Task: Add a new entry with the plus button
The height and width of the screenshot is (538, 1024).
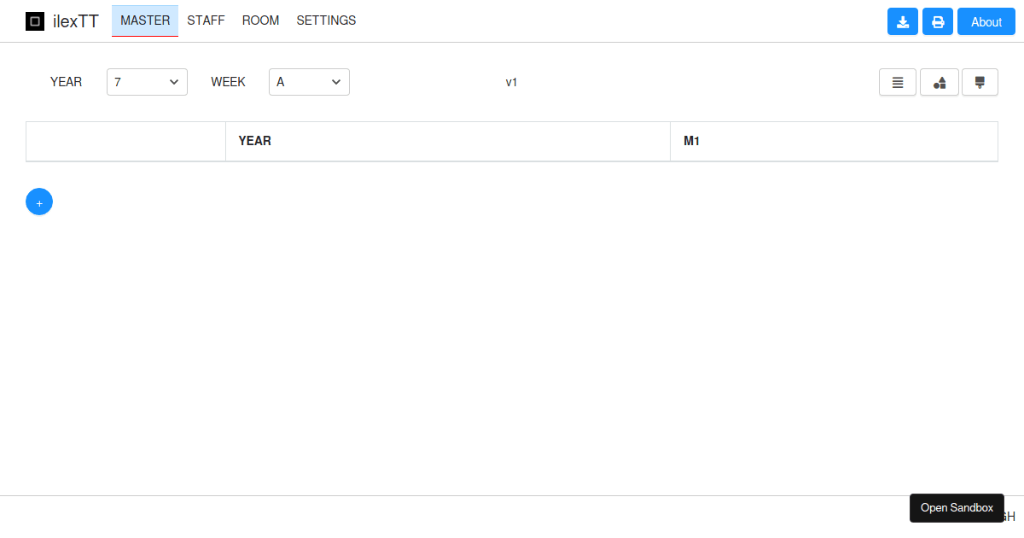Action: click(x=39, y=202)
